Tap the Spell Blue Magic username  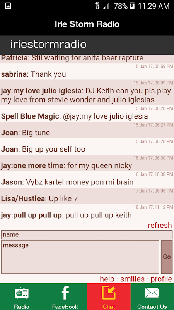[x=30, y=116]
